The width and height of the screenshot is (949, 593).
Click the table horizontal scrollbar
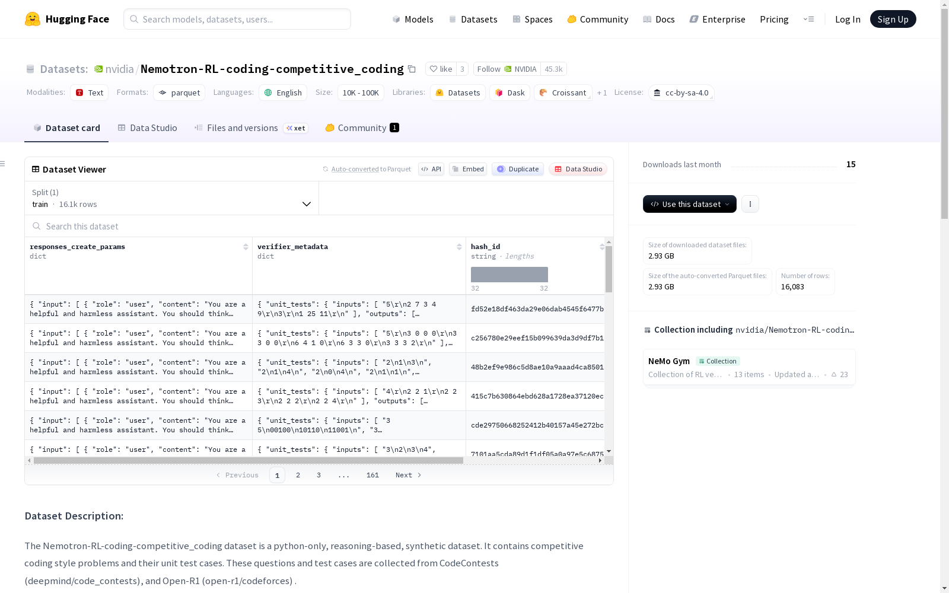pos(249,460)
